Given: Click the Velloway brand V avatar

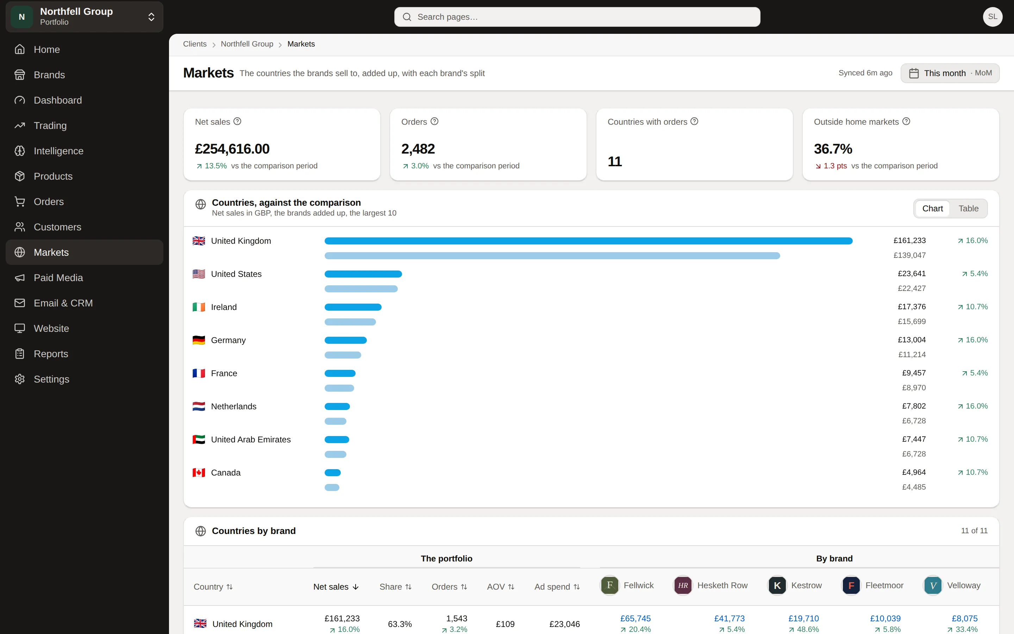Looking at the screenshot, I should tap(933, 585).
